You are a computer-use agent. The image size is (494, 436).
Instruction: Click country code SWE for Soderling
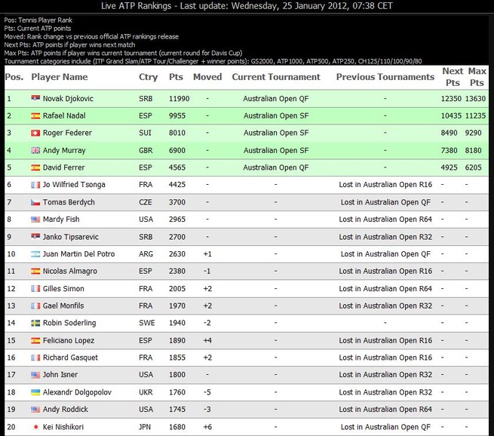[147, 323]
